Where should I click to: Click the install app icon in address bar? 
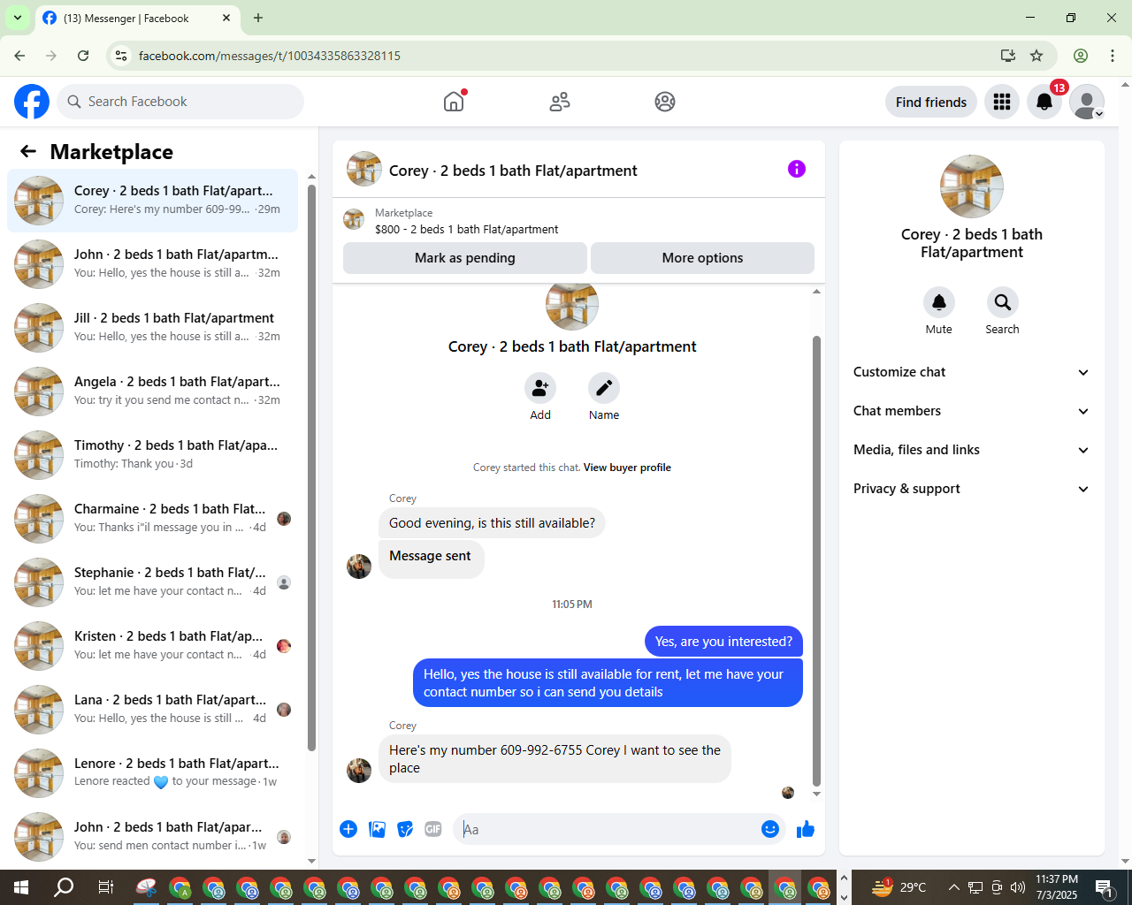[x=1008, y=56]
